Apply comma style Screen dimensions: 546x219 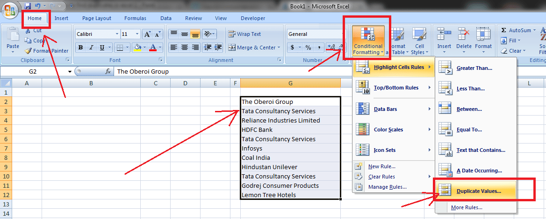(319, 48)
